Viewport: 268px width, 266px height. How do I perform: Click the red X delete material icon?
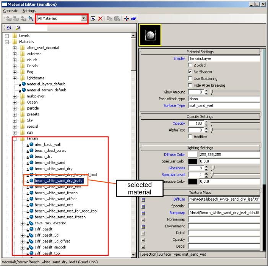101,18
